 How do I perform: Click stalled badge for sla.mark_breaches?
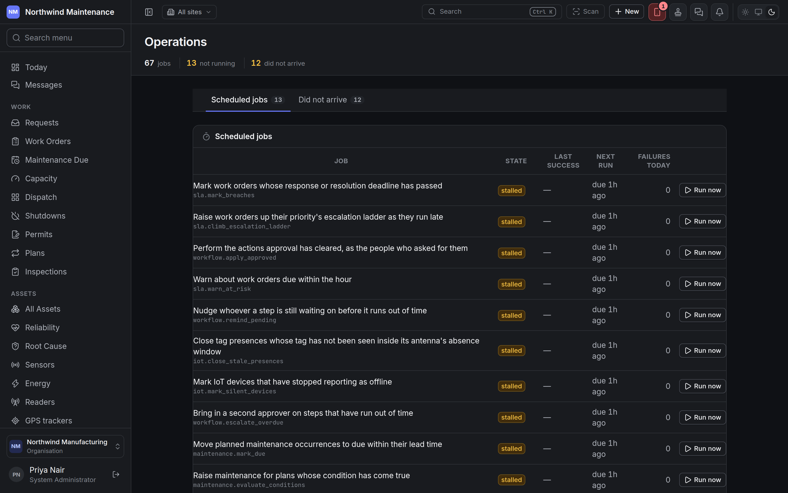pyautogui.click(x=511, y=190)
